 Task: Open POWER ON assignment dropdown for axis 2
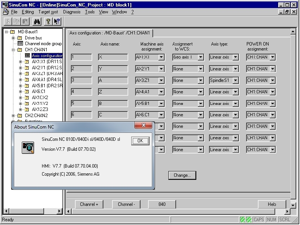pos(272,69)
